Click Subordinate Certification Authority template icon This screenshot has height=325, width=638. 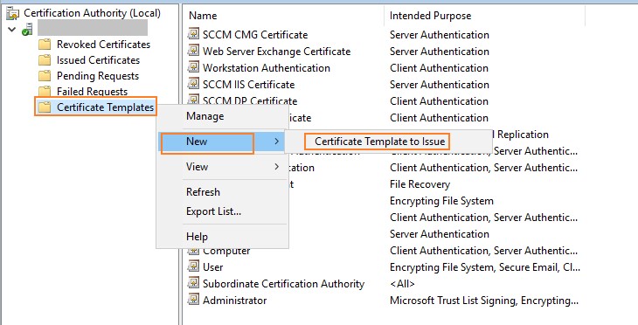click(193, 284)
